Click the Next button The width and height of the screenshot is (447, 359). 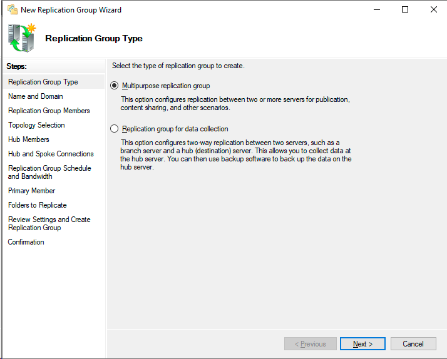(362, 344)
